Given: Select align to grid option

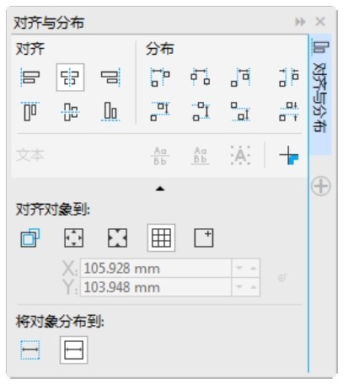Looking at the screenshot, I should coord(161,238).
